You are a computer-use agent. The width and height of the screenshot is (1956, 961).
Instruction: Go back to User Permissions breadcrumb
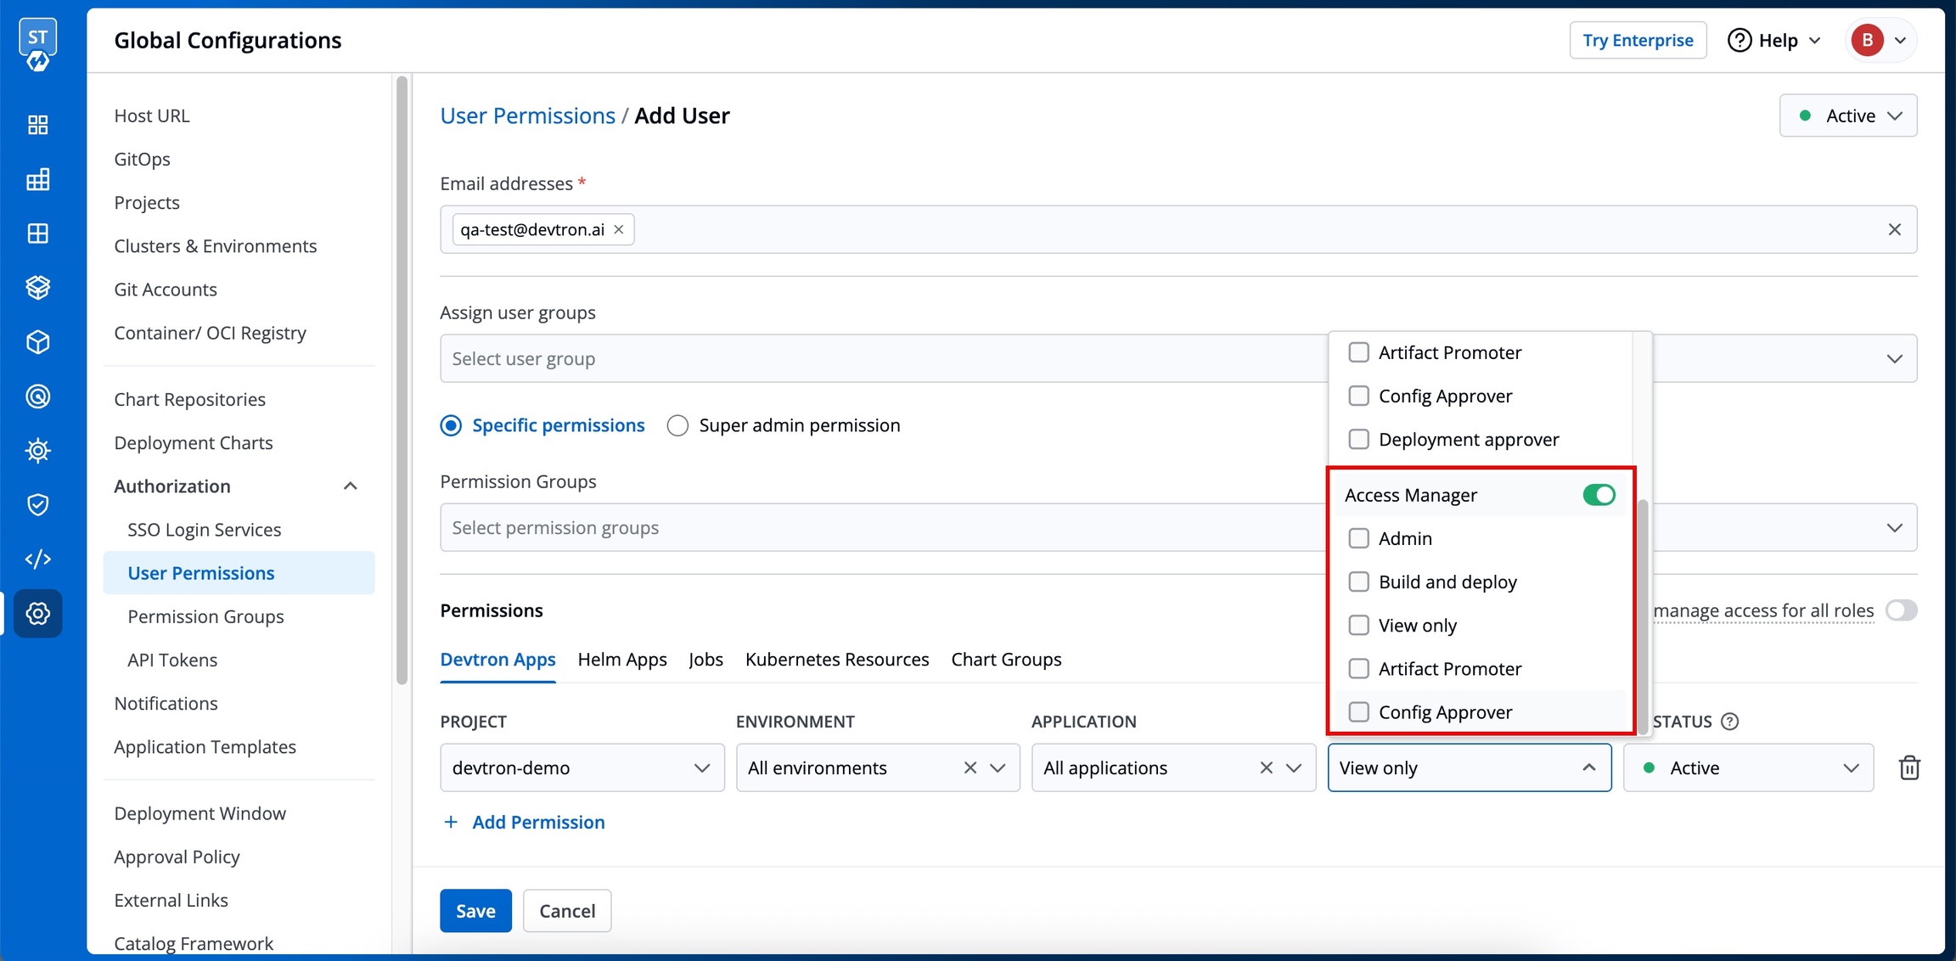tap(527, 115)
